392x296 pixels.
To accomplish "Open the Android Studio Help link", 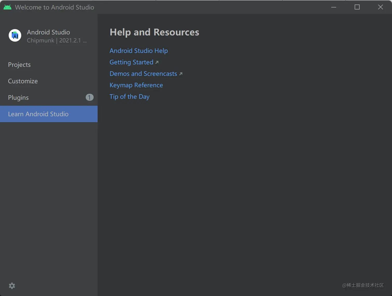I will click(x=139, y=51).
